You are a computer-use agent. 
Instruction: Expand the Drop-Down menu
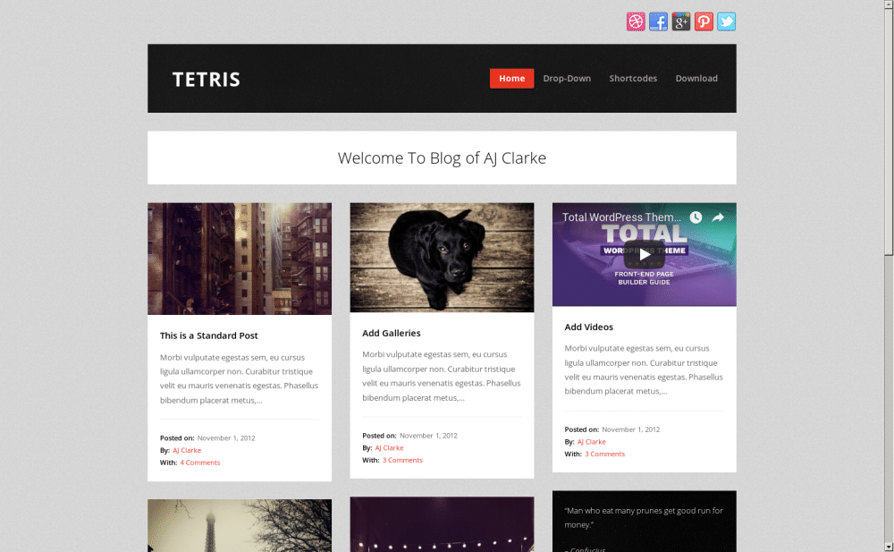click(x=567, y=79)
